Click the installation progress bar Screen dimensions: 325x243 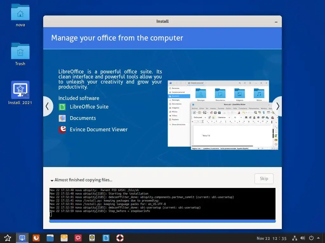pos(162,221)
